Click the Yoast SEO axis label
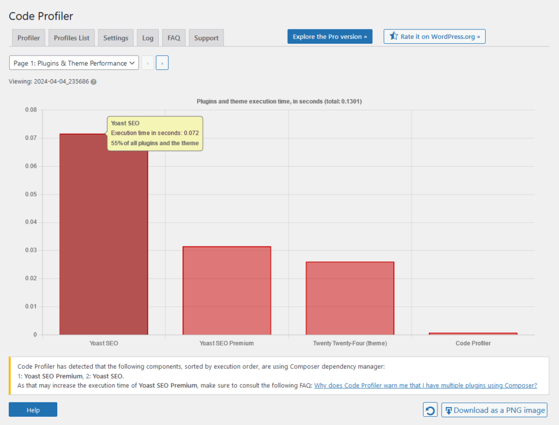The height and width of the screenshot is (425, 559). [x=104, y=343]
